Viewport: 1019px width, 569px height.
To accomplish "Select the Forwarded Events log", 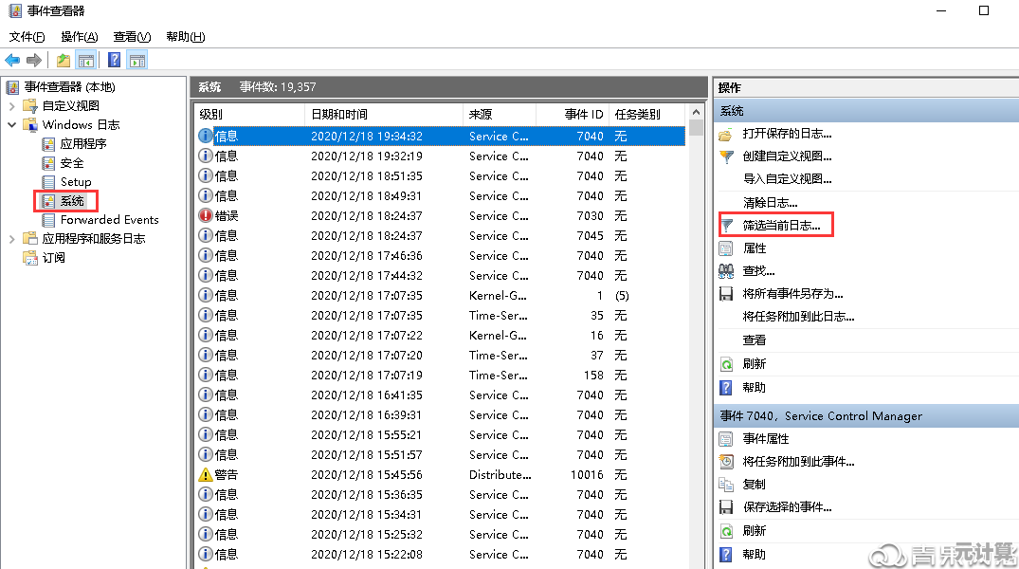I will 109,220.
